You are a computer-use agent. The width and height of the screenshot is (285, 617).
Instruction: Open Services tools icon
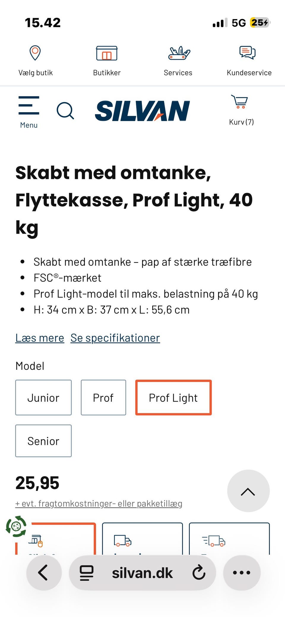(x=179, y=54)
